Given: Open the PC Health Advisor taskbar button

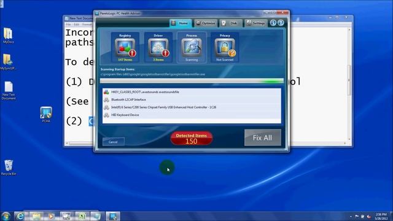Looking at the screenshot, I should pos(113,216).
